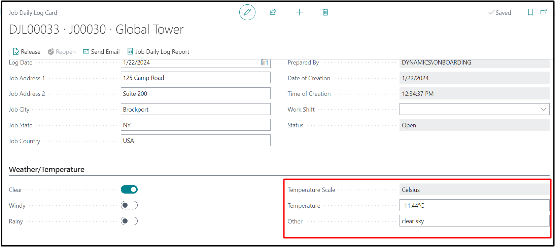The image size is (555, 247).
Task: Click the Other weather notes field
Action: click(x=474, y=221)
